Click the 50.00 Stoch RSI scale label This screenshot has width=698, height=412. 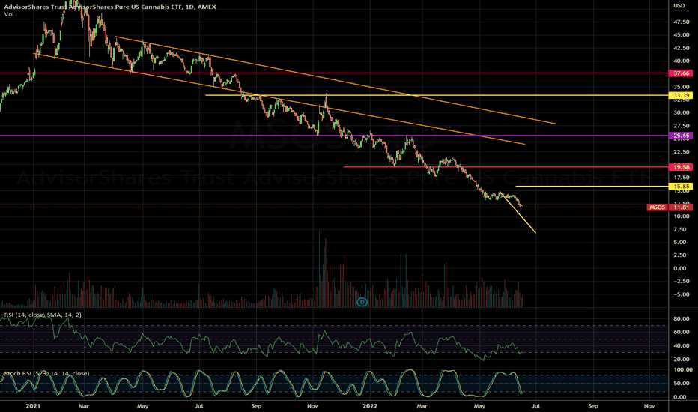[x=682, y=383]
